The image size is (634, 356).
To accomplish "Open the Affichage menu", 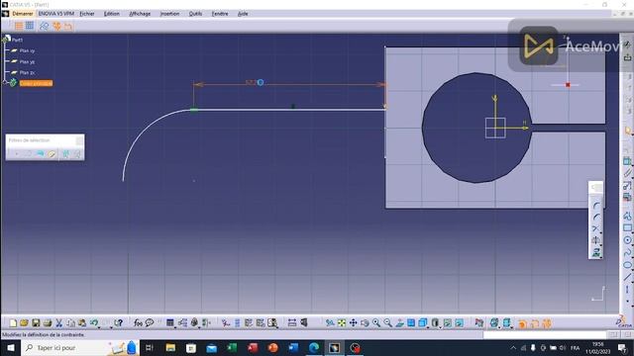I will (140, 14).
